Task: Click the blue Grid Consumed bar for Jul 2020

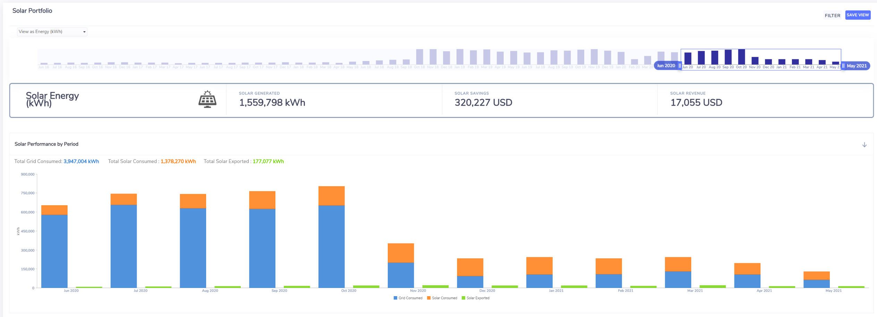Action: 124,246
